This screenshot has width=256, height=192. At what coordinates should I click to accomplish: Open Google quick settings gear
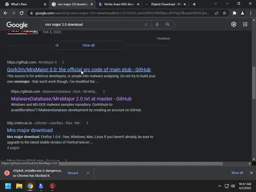click(x=234, y=24)
